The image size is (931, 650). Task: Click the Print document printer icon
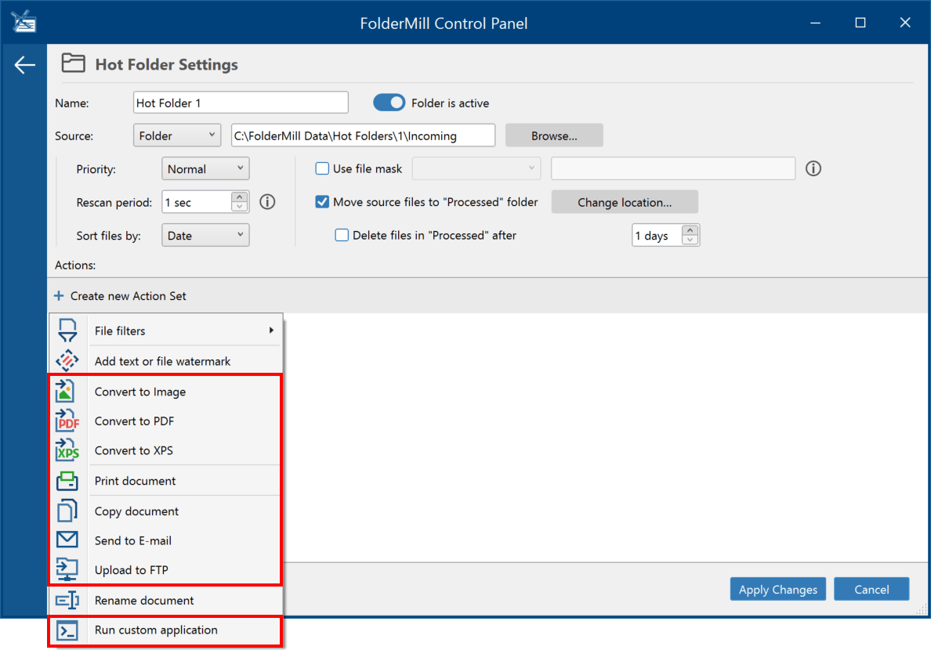coord(67,481)
